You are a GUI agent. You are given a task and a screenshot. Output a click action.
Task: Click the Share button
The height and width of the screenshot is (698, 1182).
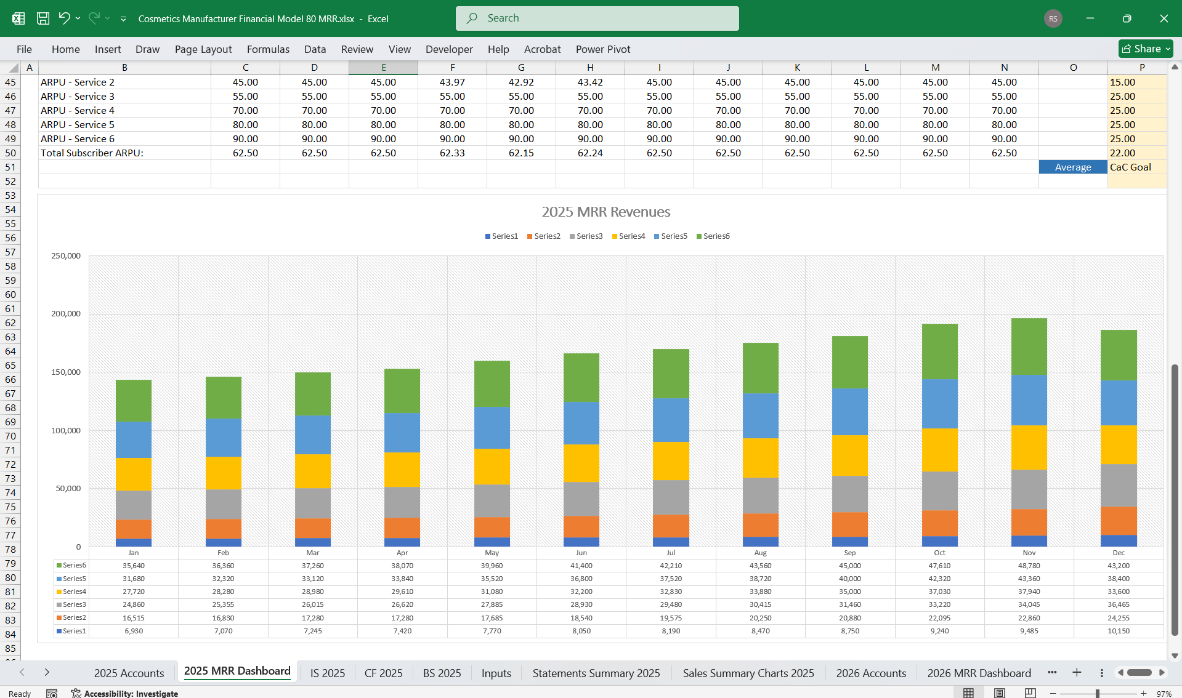[x=1143, y=49]
